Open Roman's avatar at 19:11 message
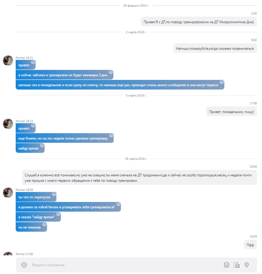Viewport: 262px width, 274px height. pos(8,61)
